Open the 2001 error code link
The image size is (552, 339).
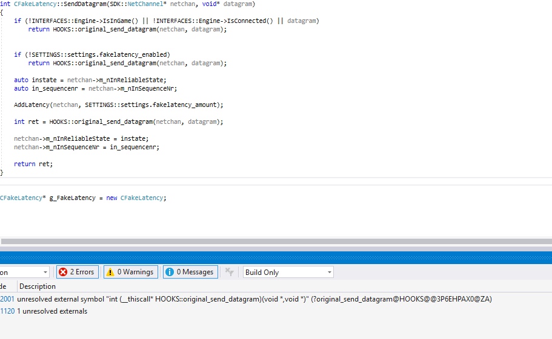pos(7,299)
